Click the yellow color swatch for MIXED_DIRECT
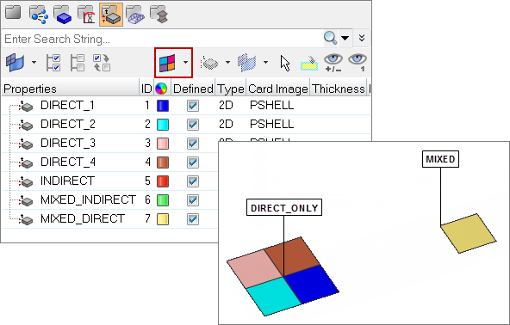 (x=163, y=219)
